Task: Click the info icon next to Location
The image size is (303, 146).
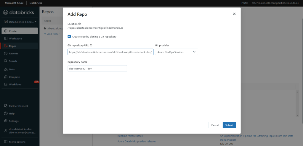Action: point(80,24)
